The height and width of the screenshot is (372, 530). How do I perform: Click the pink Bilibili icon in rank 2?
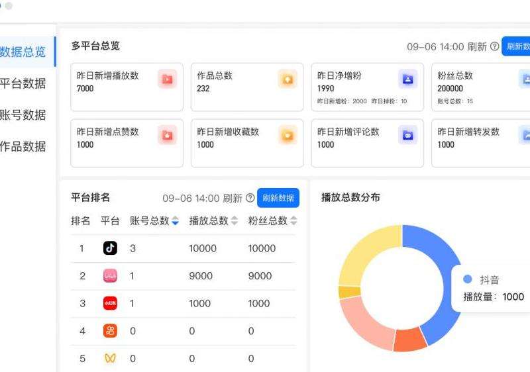[110, 276]
